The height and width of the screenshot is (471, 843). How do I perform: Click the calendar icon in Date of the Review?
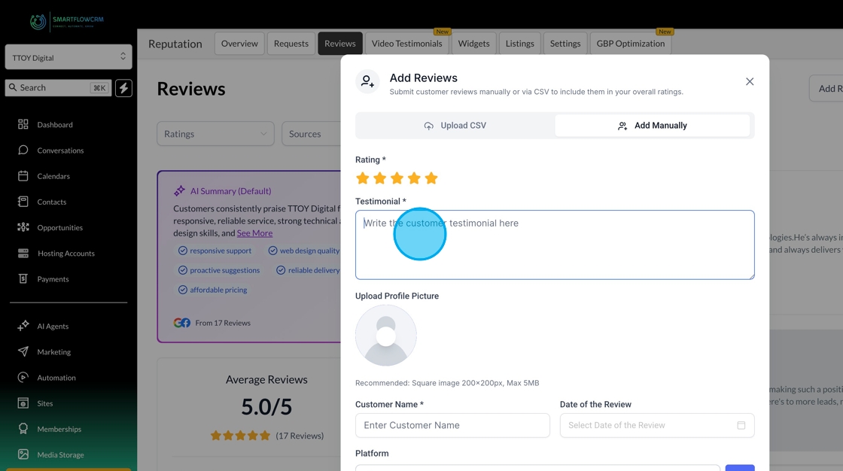tap(741, 425)
